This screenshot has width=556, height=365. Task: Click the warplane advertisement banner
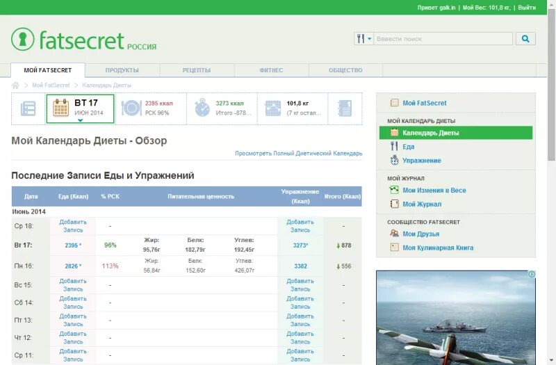coord(456,318)
